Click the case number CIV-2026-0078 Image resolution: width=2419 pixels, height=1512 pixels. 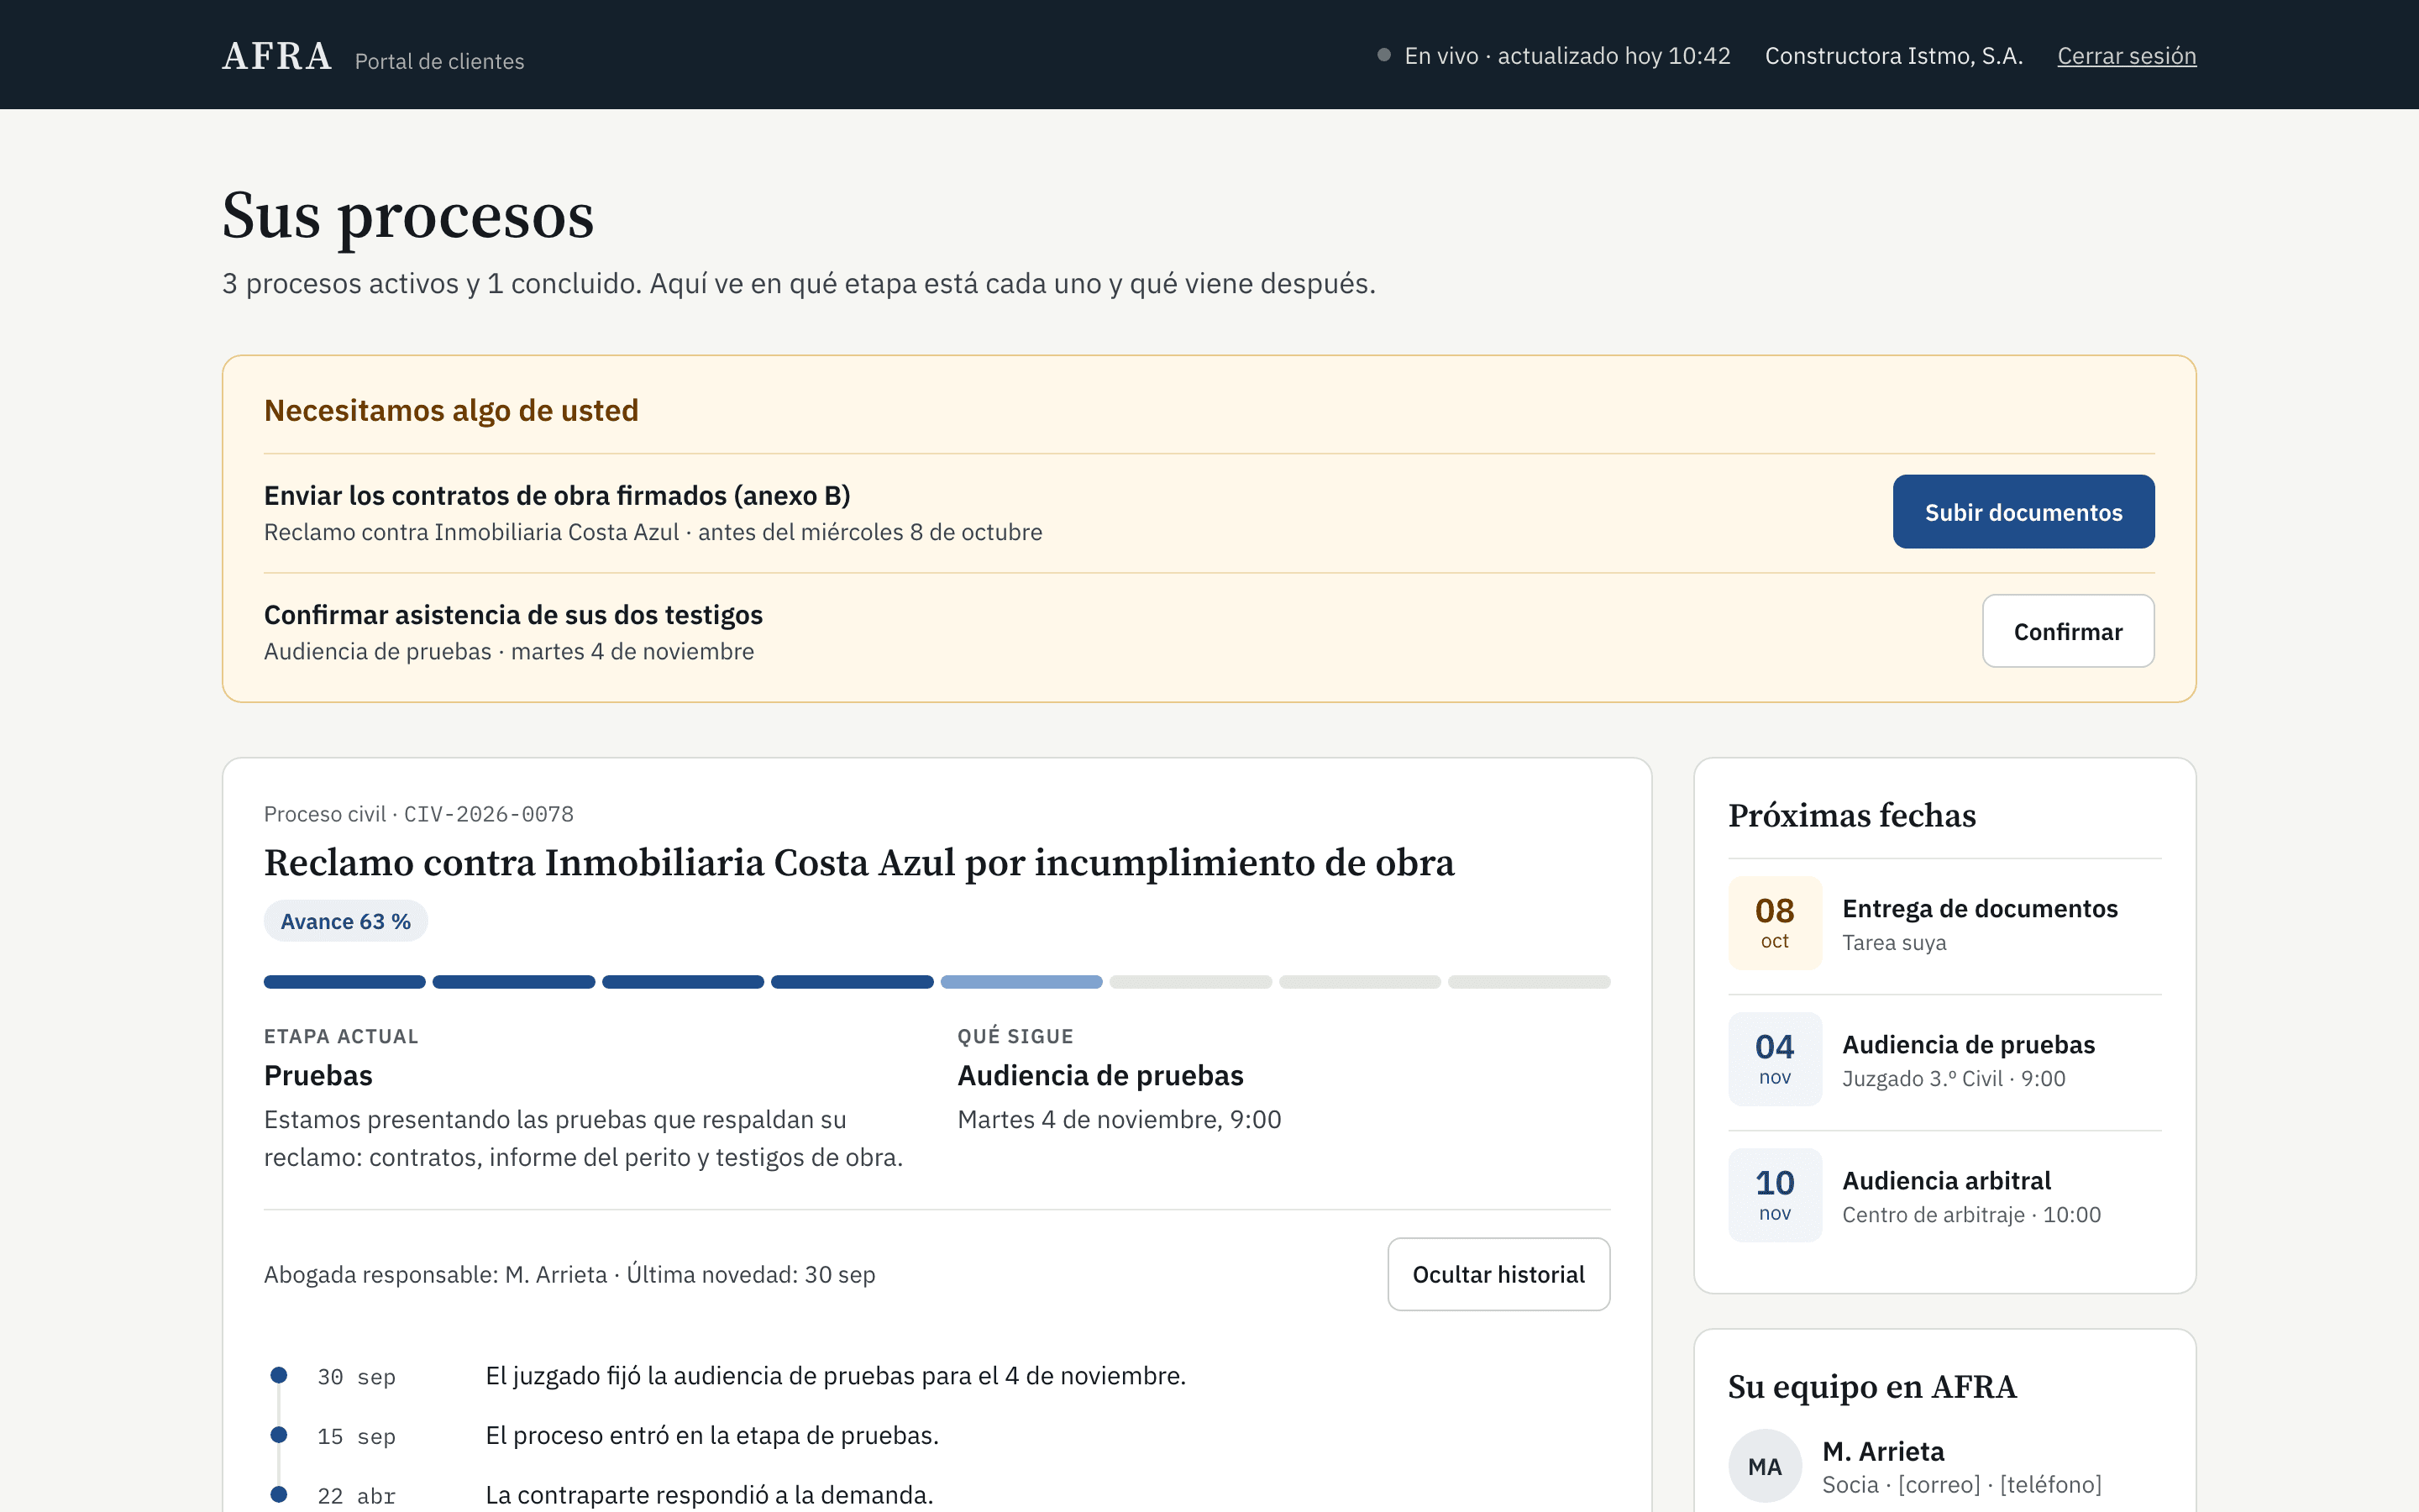(489, 814)
